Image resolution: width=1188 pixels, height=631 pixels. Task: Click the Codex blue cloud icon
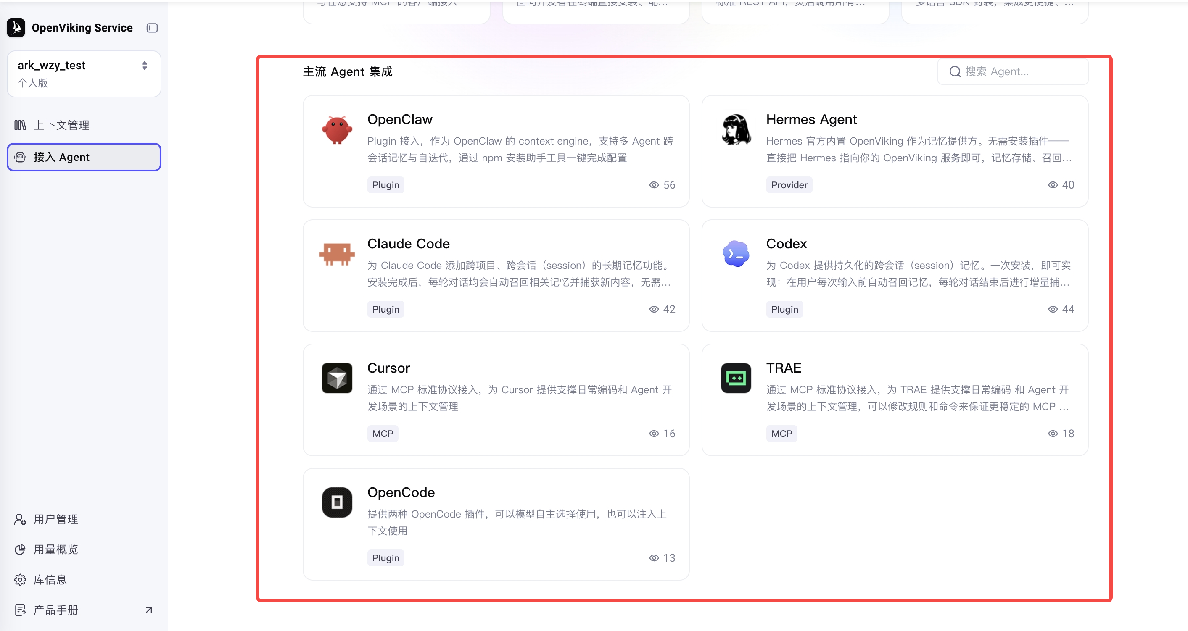pyautogui.click(x=736, y=254)
